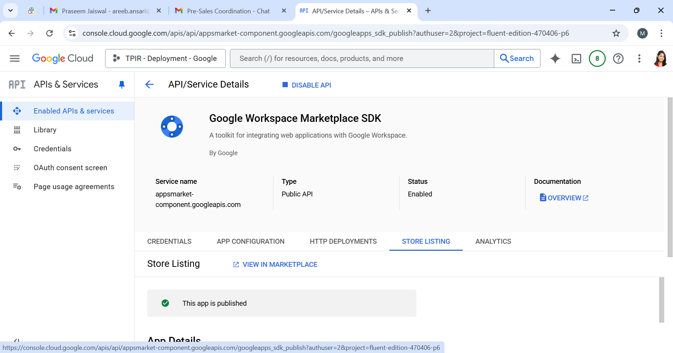Close the Pre-Sales Coordination tab
The image size is (673, 353).
284,11
